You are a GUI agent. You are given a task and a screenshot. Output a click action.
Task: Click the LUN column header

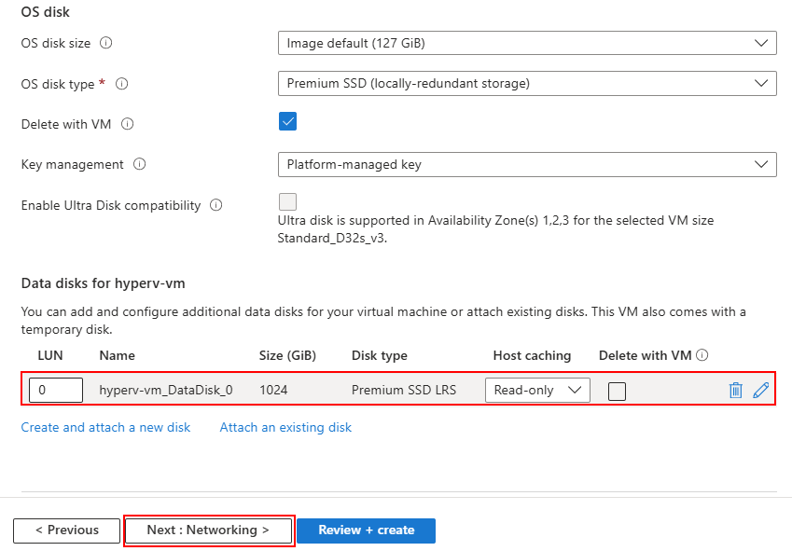point(50,356)
